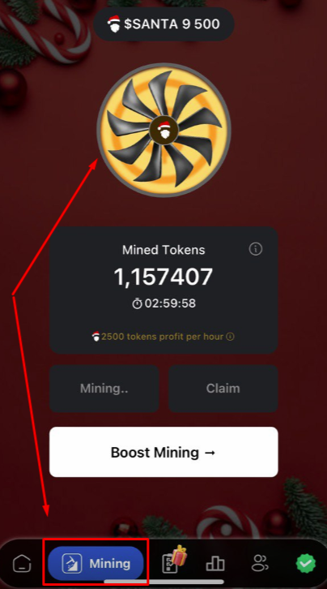Open the home tab icon
327x589 pixels.
22,564
